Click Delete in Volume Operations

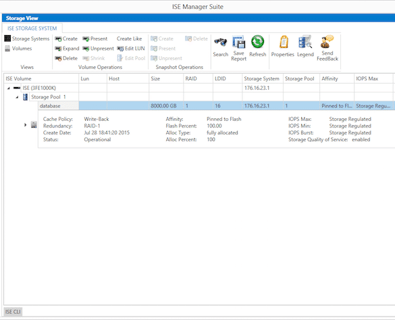[x=66, y=58]
